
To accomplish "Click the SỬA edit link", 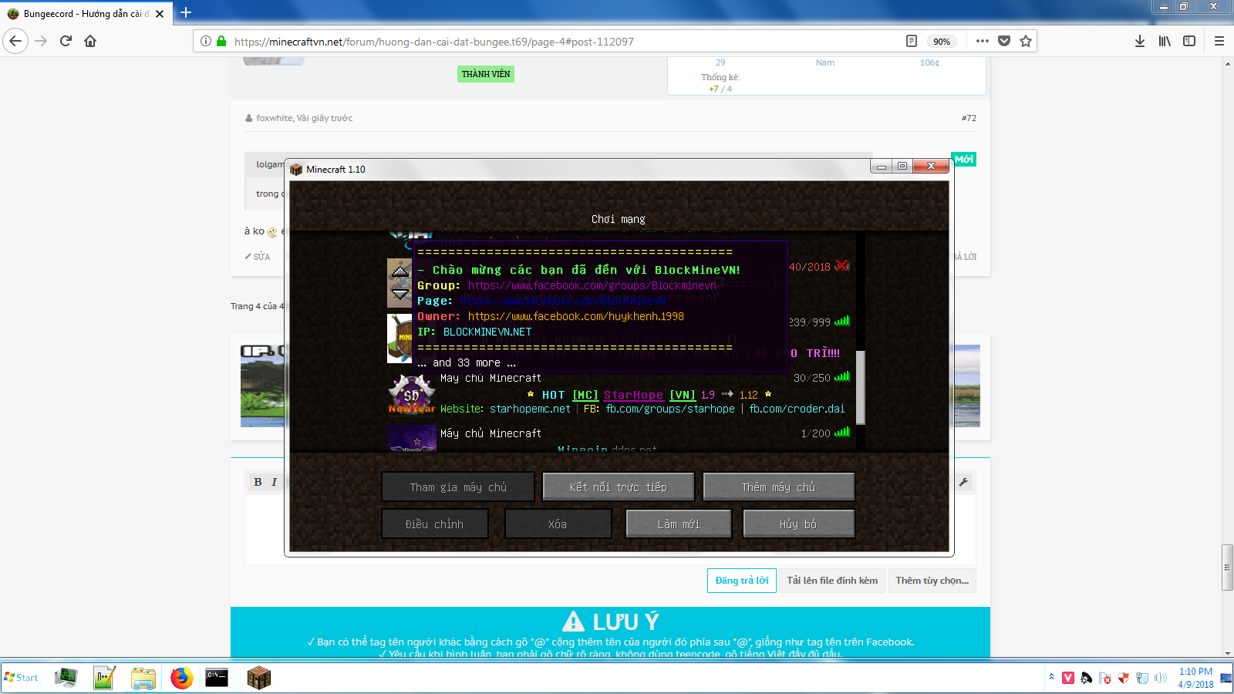I will 258,257.
